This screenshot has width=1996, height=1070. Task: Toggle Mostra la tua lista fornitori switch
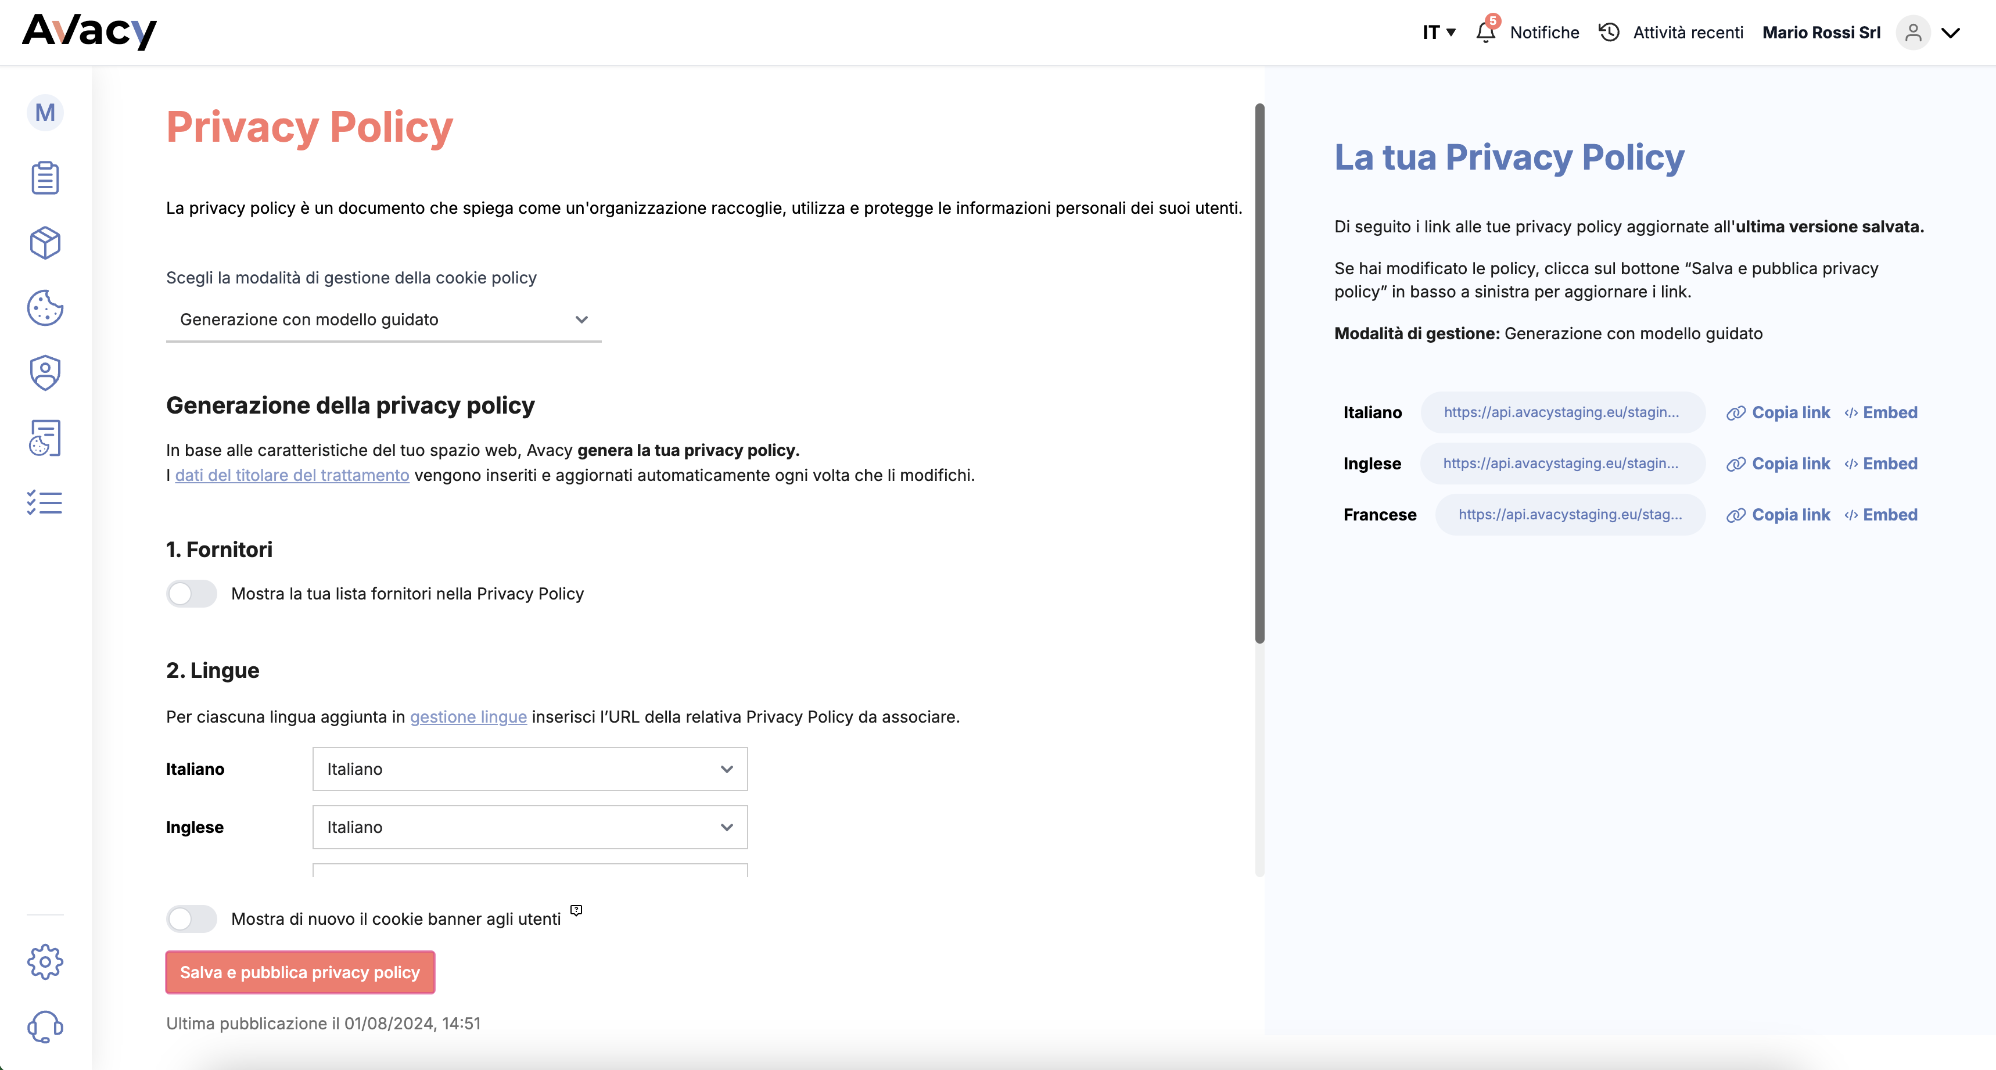pos(191,594)
